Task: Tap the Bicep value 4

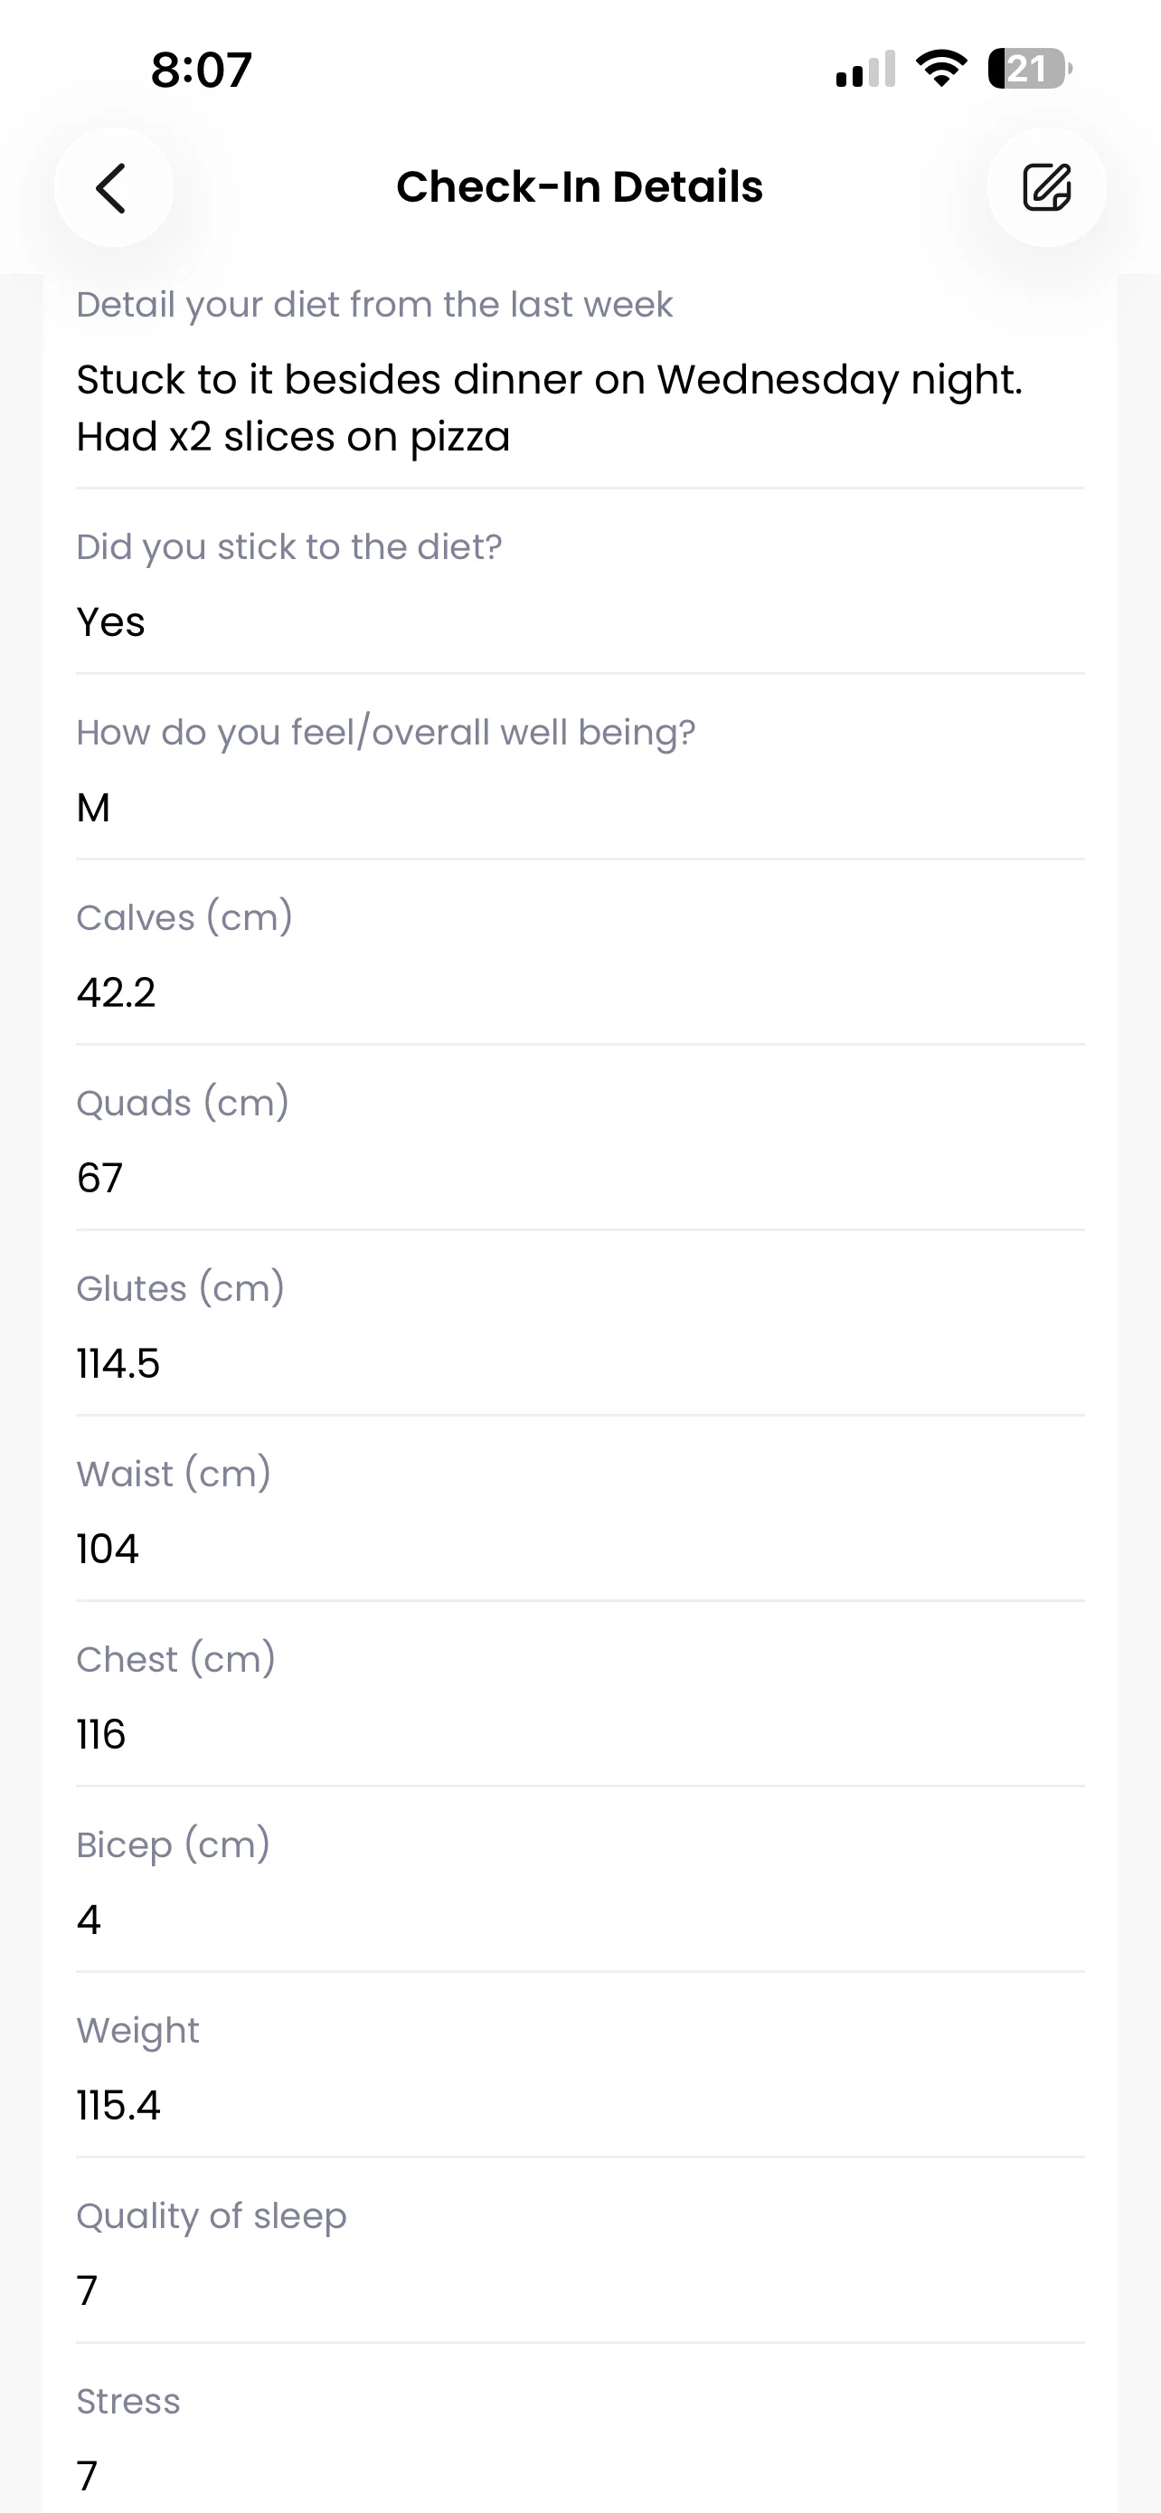Action: [89, 1920]
